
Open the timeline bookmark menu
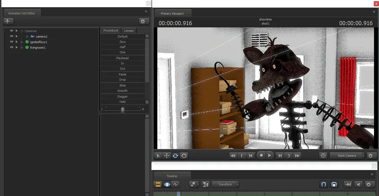[x=194, y=184]
